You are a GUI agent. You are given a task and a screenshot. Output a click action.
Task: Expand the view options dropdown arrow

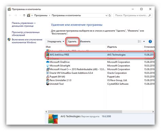point(144,42)
